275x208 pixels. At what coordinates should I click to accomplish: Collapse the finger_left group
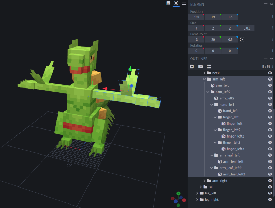(x=215, y=117)
